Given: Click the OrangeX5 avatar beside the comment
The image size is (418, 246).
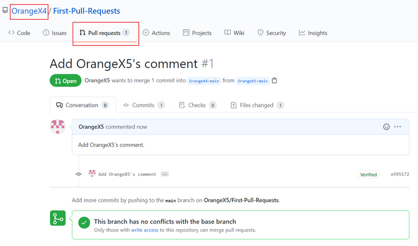Looking at the screenshot, I should [57, 126].
